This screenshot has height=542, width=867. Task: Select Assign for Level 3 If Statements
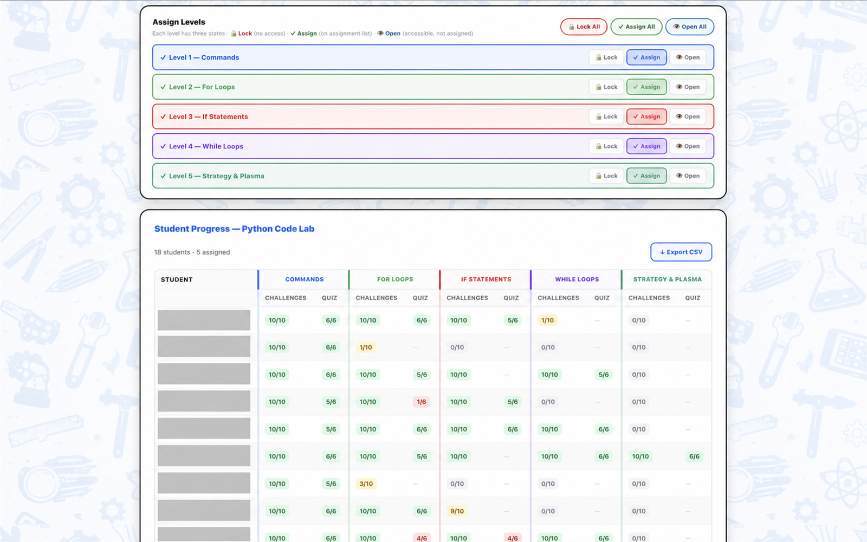tap(646, 116)
